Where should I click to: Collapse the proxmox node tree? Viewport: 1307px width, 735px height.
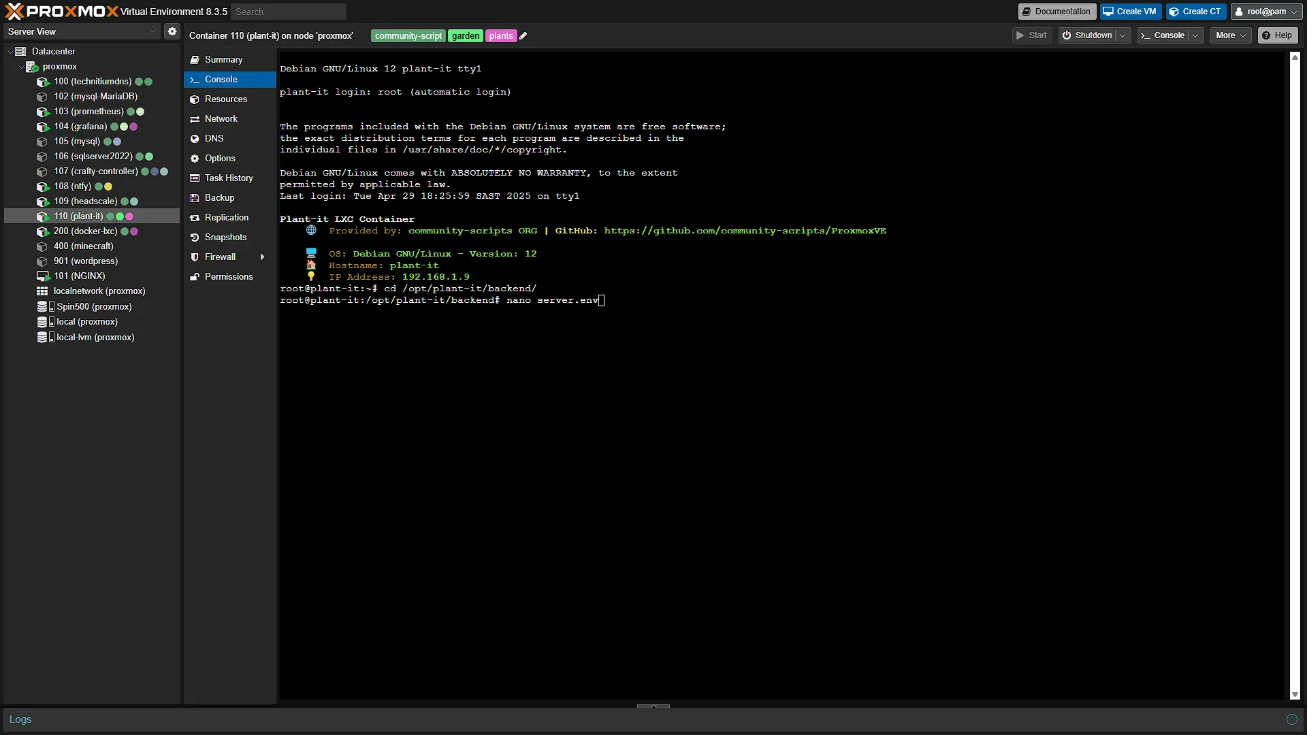[x=21, y=67]
